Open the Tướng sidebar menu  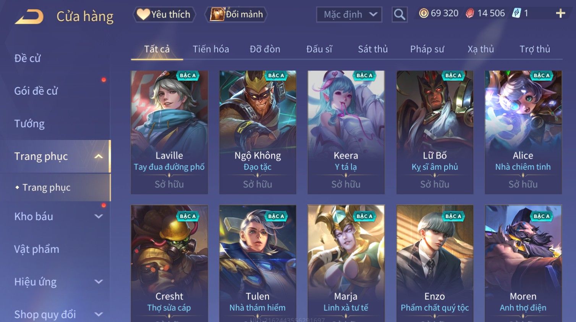[x=29, y=124]
